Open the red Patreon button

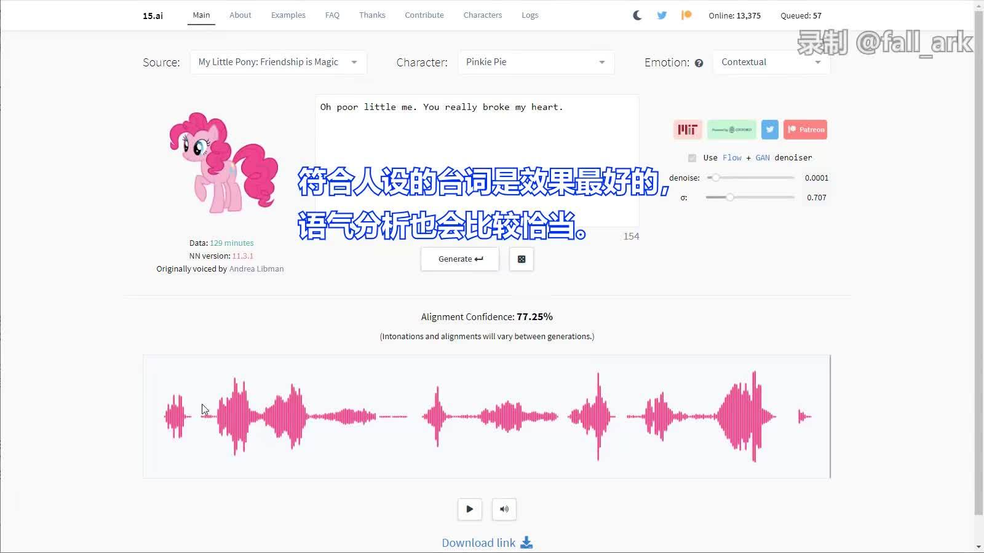coord(806,130)
